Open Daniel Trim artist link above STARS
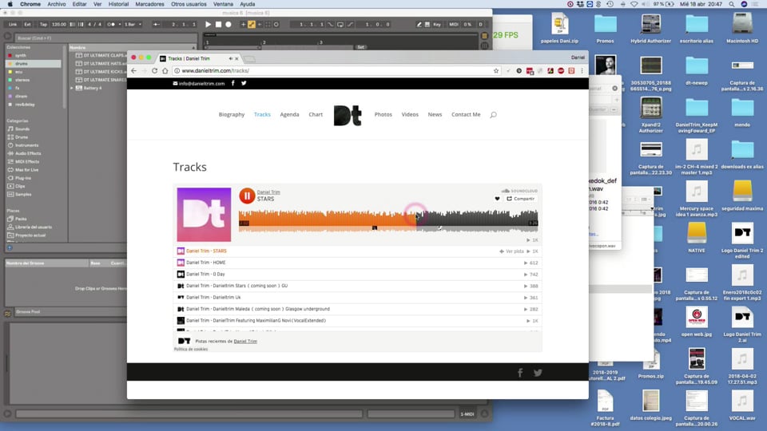The width and height of the screenshot is (767, 431). click(x=268, y=192)
